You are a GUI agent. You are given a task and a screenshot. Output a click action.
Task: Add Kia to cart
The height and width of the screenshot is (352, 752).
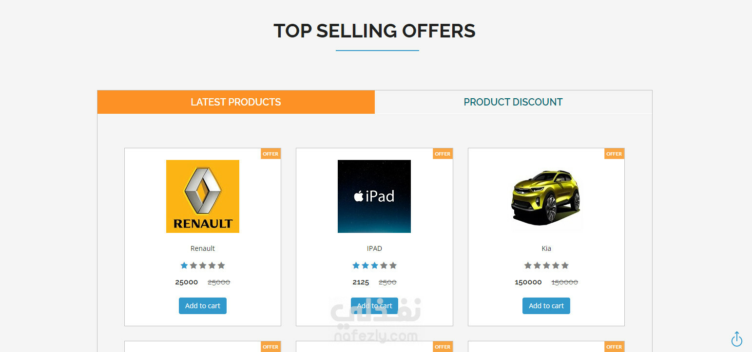pos(546,306)
